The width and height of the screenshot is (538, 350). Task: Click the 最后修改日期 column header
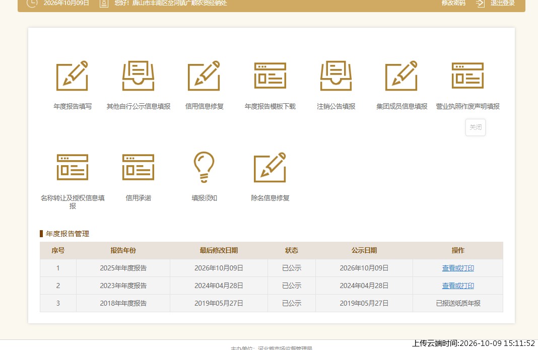click(x=219, y=250)
